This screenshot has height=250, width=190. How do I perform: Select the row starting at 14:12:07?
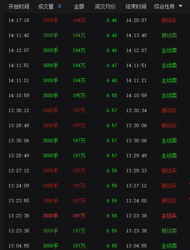(x=95, y=50)
